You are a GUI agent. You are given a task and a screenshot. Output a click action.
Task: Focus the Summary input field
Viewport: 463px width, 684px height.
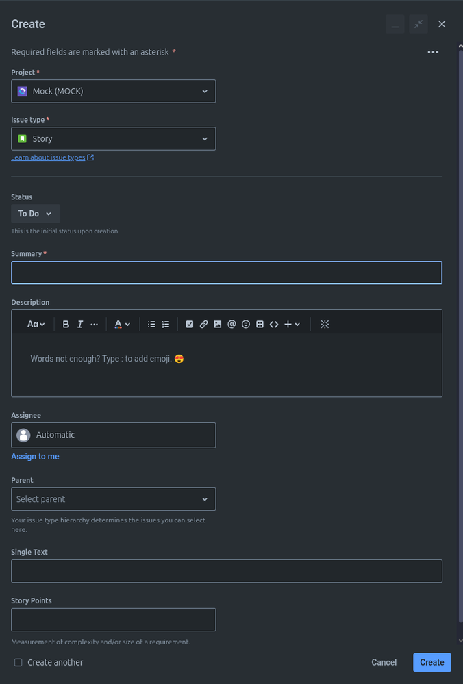[x=226, y=273]
